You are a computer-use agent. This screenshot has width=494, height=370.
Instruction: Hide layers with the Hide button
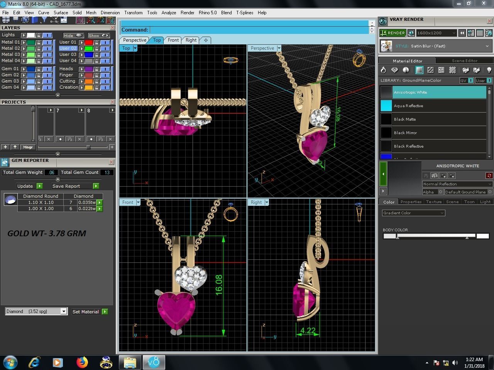click(x=73, y=35)
